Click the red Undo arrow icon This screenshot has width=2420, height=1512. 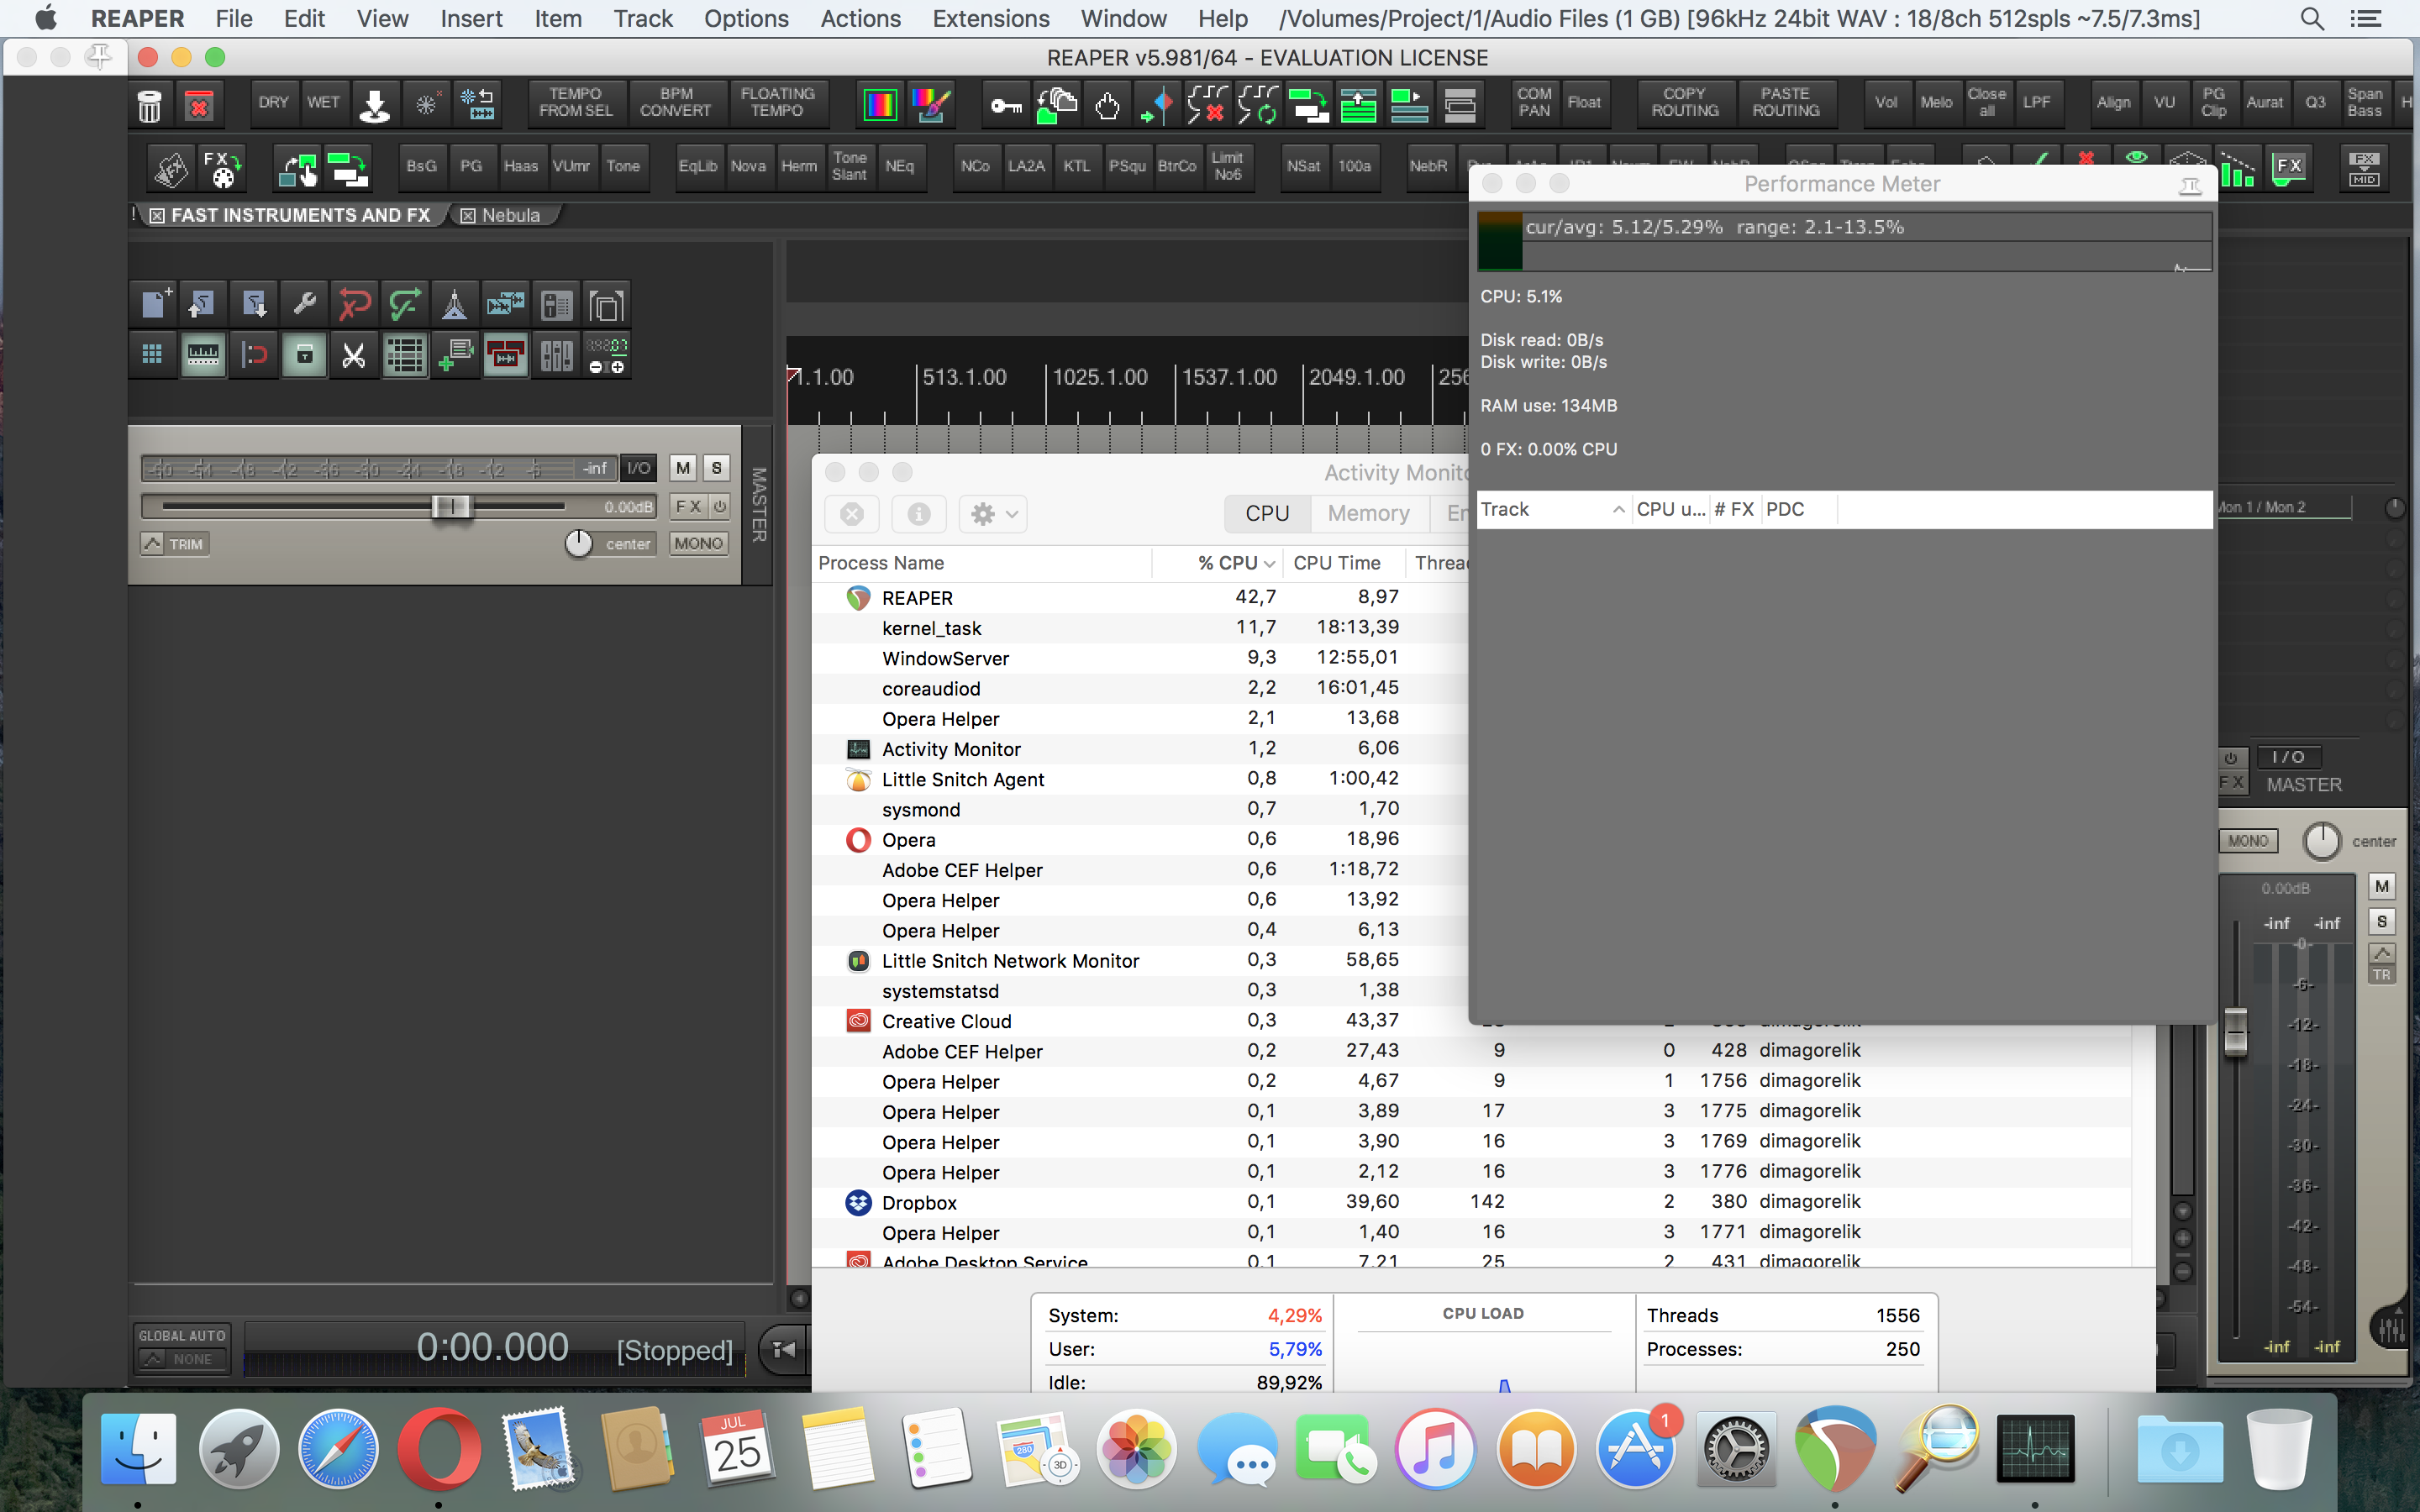pos(354,304)
